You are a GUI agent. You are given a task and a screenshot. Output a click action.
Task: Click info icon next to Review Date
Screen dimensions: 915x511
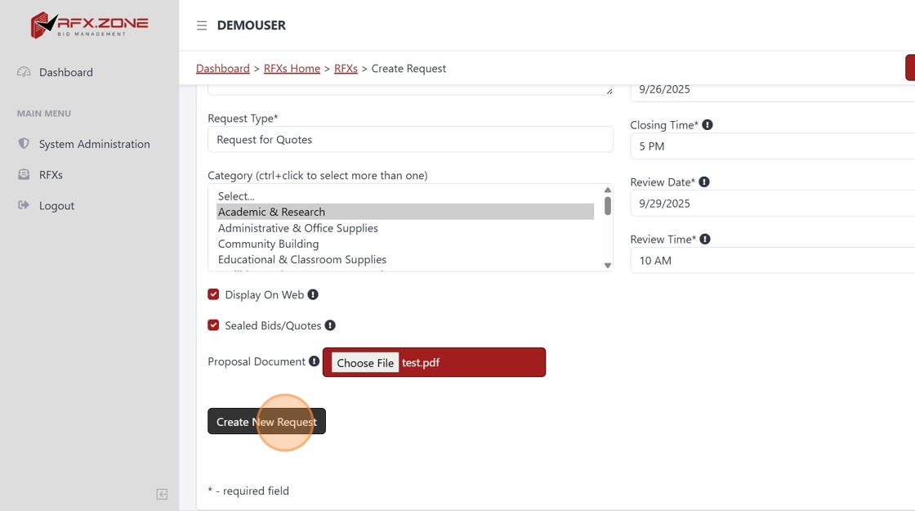pos(704,182)
